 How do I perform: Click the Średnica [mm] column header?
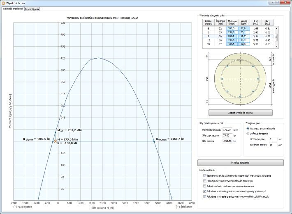point(220,22)
